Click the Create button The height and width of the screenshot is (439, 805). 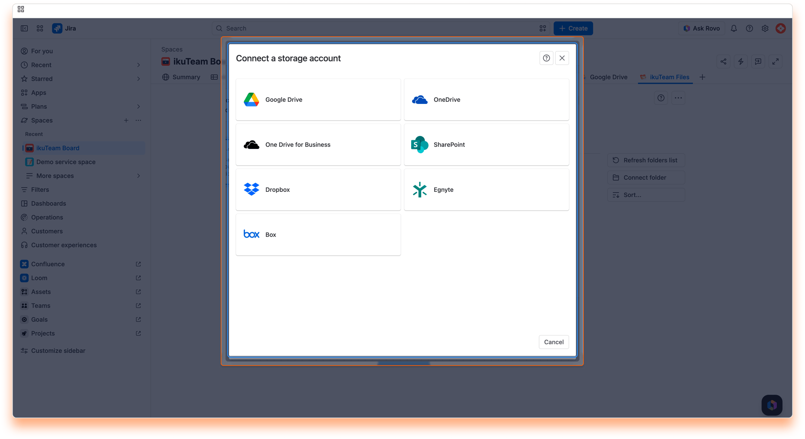(573, 29)
